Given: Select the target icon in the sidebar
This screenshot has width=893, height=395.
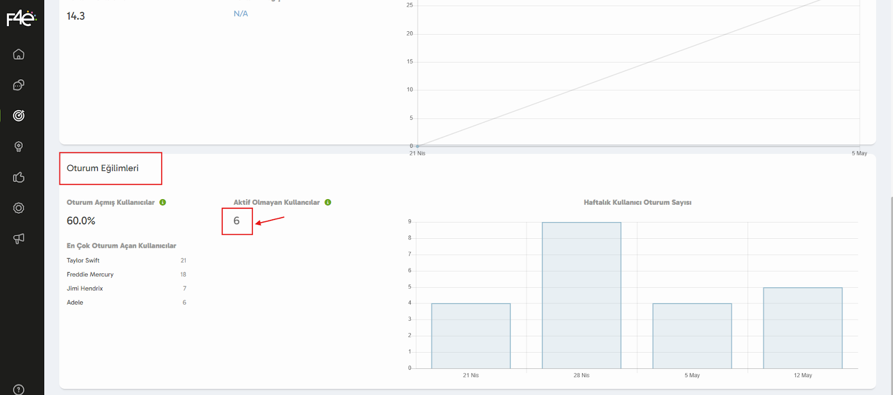Looking at the screenshot, I should [x=18, y=115].
